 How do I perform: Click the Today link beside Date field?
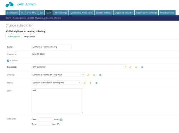pyautogui.click(x=56, y=119)
